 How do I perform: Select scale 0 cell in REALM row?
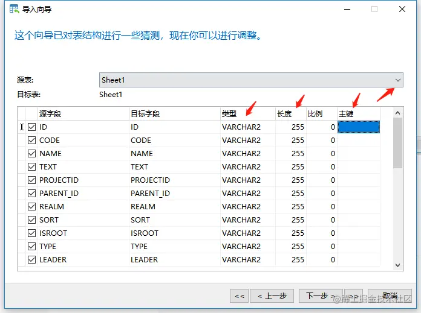coord(322,206)
